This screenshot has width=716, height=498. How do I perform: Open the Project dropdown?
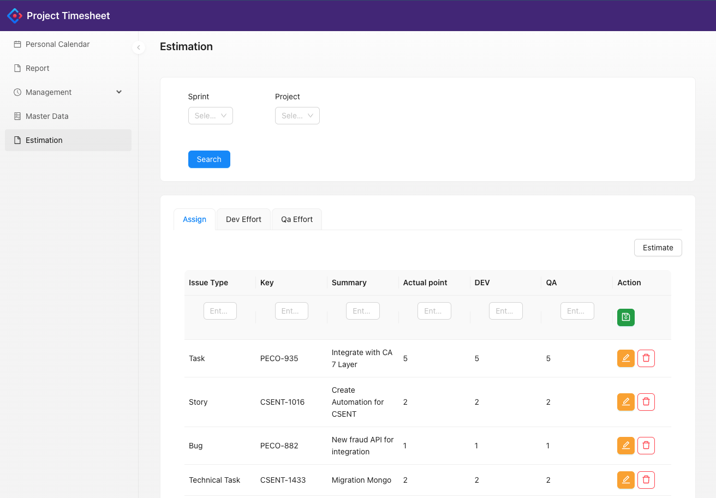click(297, 116)
